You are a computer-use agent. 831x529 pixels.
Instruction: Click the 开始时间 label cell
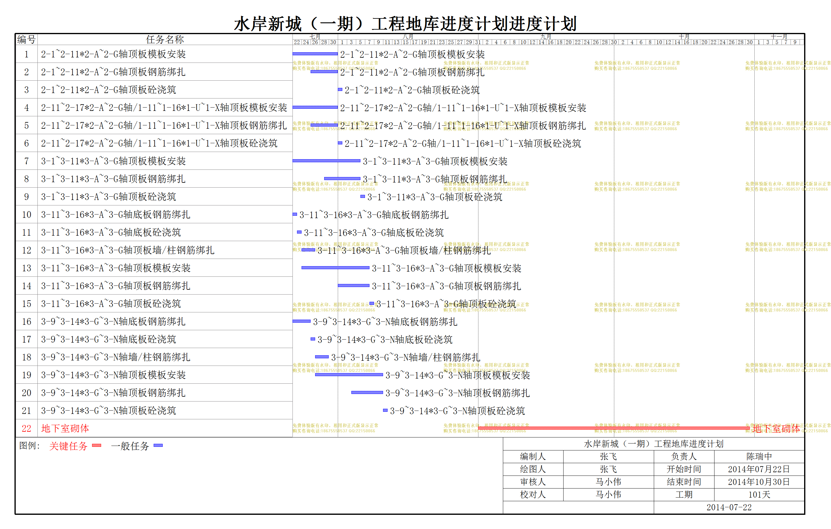coord(684,469)
